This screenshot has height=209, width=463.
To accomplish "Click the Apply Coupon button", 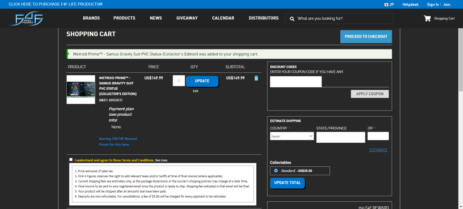I will coord(370,94).
